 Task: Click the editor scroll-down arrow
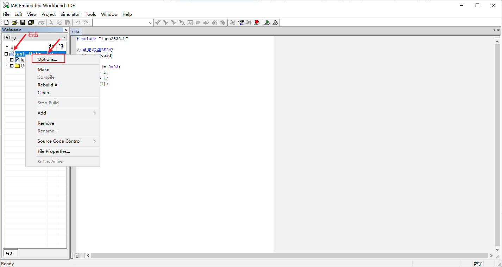tap(497, 249)
